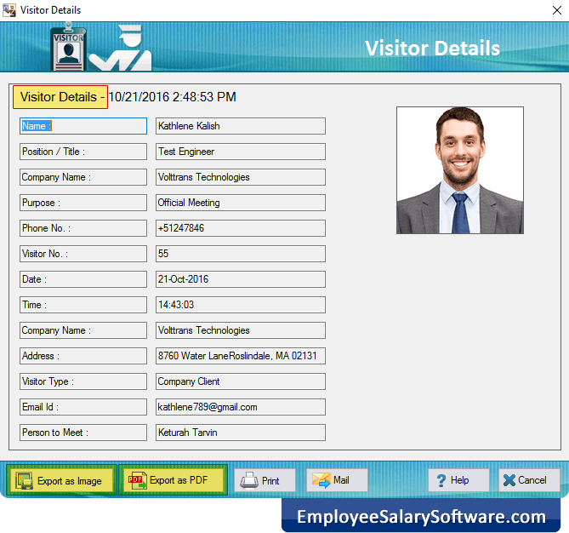Click the question mark Help icon

click(441, 480)
